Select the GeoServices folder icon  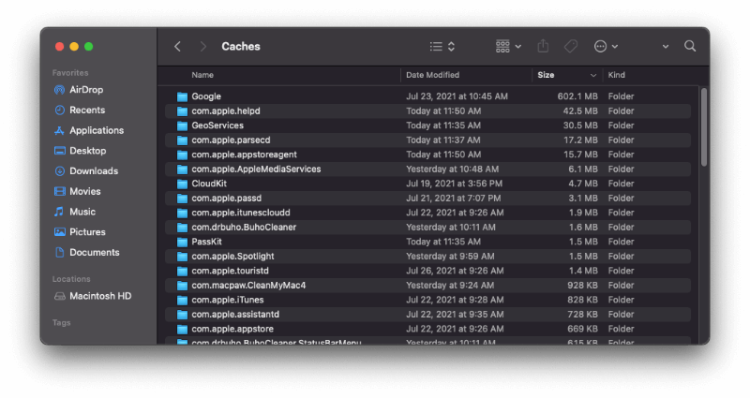(182, 125)
